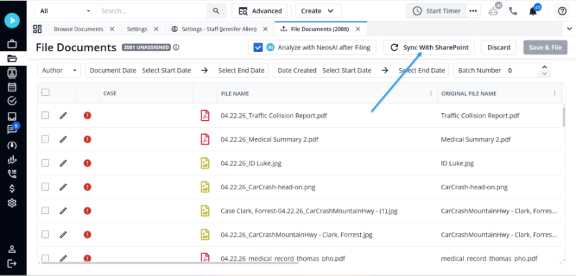The width and height of the screenshot is (576, 276).
Task: Switch to the Settings tab
Action: (x=137, y=29)
